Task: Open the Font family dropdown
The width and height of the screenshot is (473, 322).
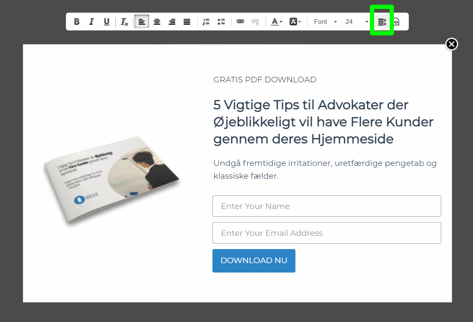Action: pyautogui.click(x=325, y=22)
